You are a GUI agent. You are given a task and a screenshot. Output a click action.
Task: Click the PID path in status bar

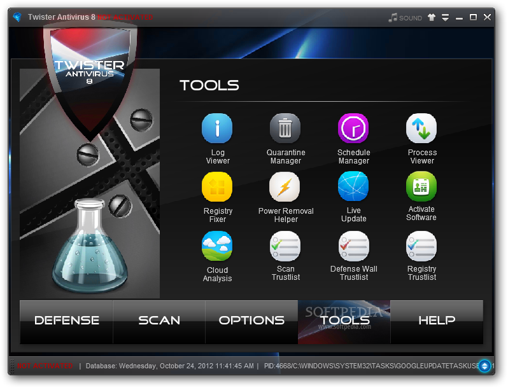tap(371, 366)
